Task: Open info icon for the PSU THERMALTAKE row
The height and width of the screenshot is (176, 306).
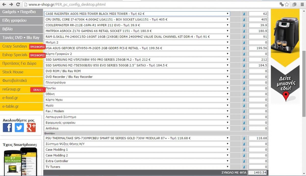Action: [244, 138]
